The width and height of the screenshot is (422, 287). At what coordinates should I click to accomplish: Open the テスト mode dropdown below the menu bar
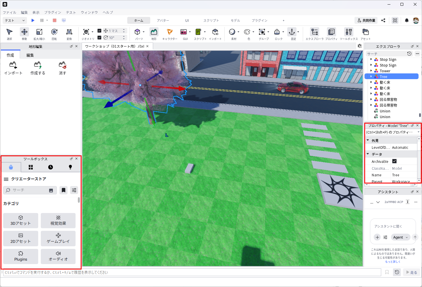(15, 20)
